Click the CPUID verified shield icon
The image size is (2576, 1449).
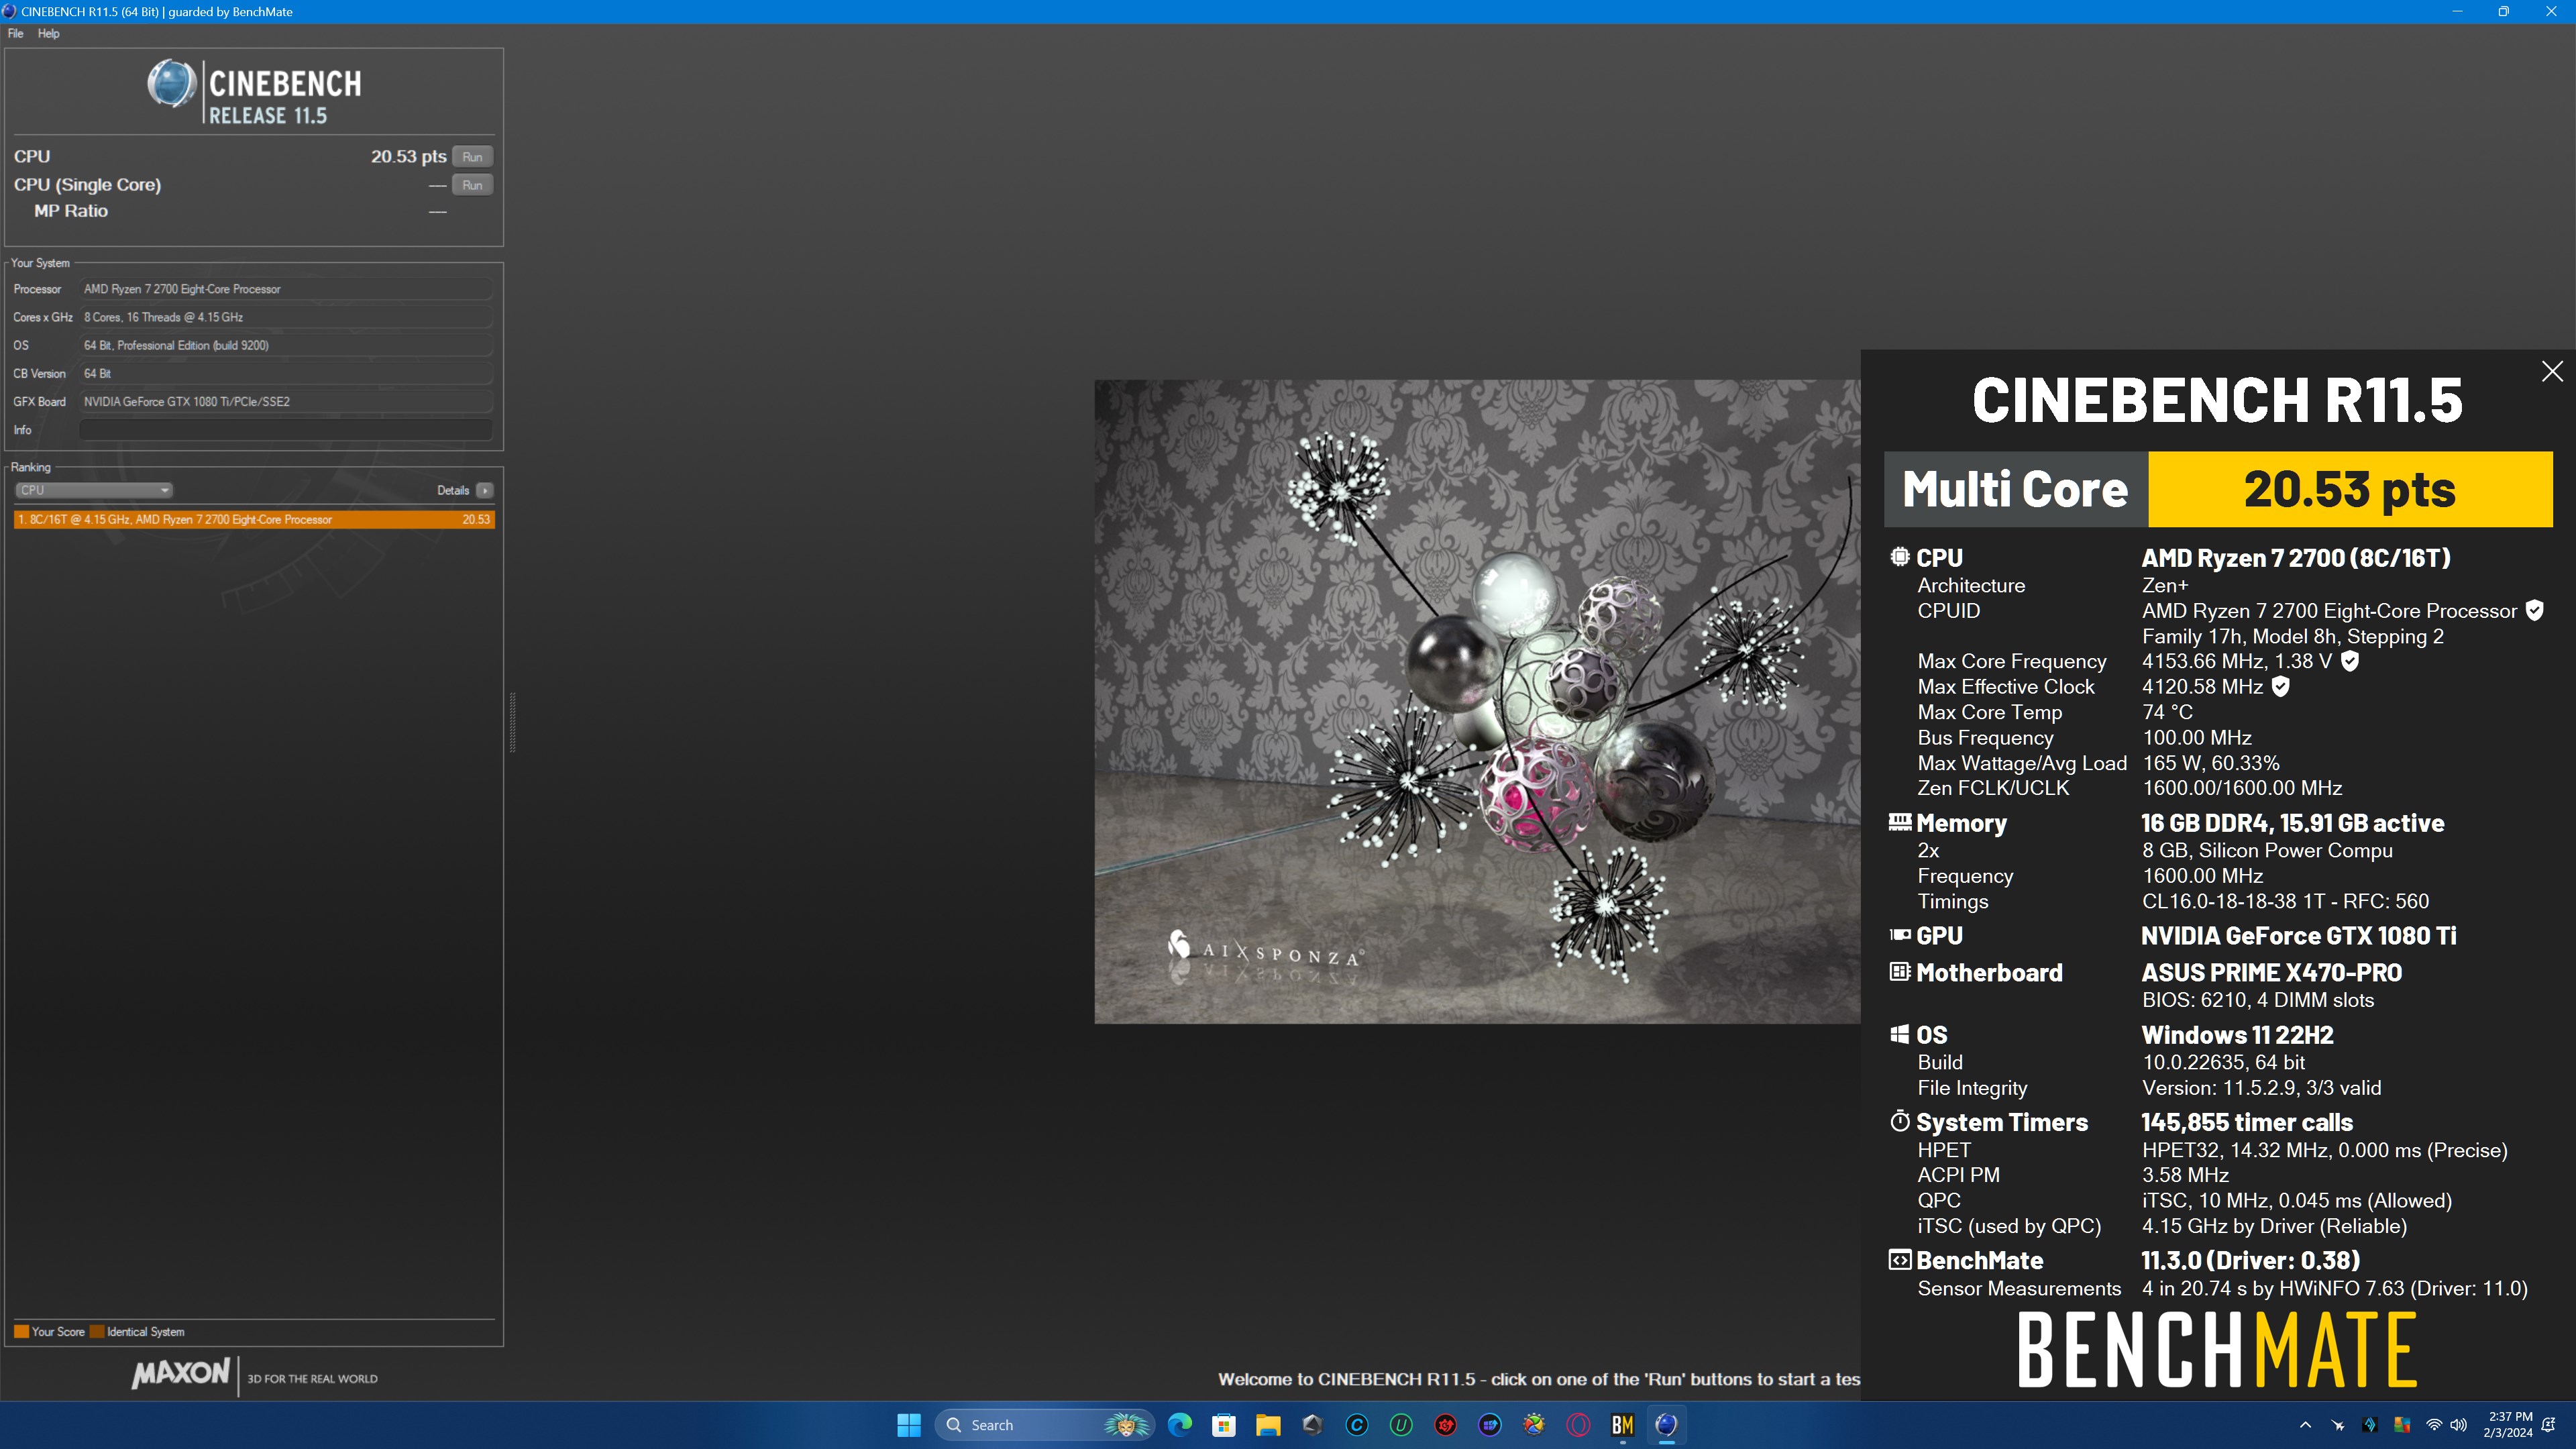tap(2534, 610)
